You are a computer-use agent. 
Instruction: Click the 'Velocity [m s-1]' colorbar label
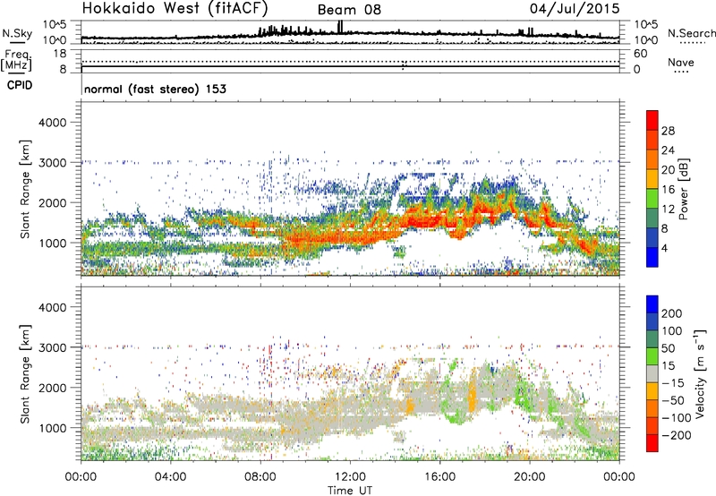(700, 372)
